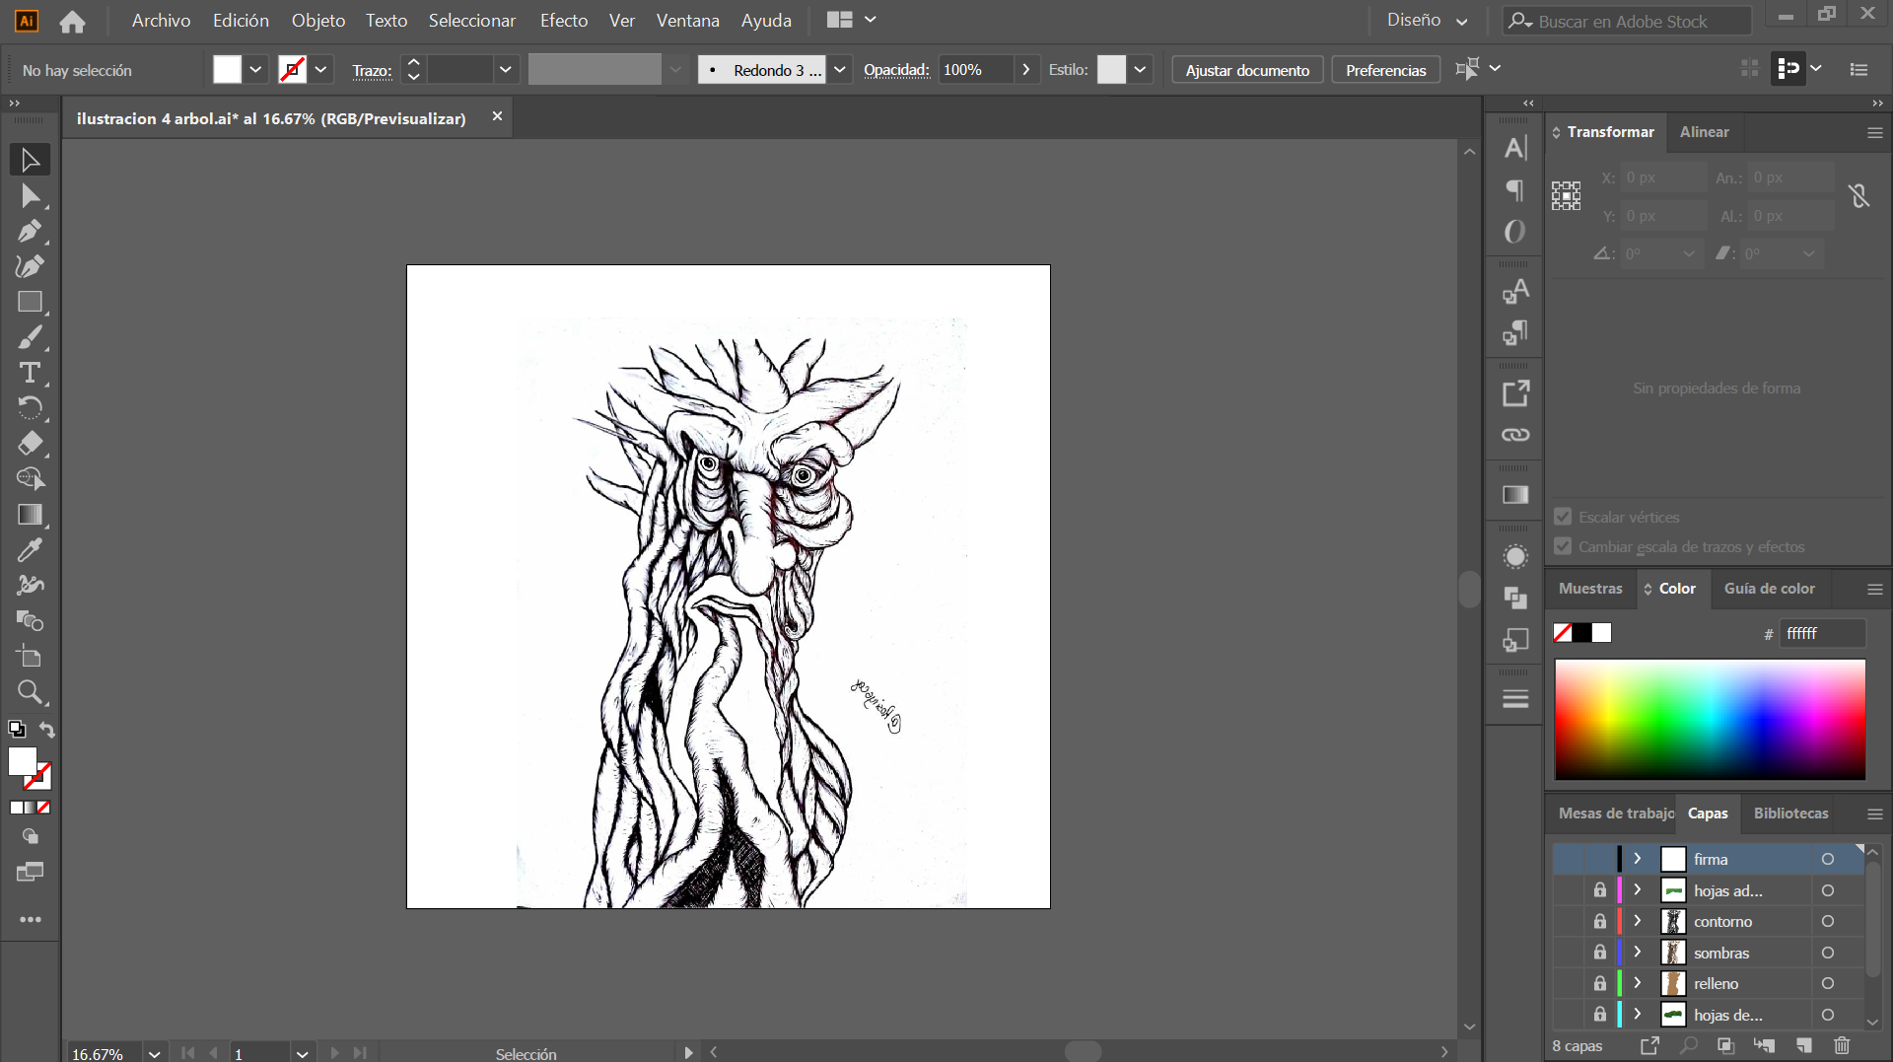Select the Zoom magnifier tool
1893x1062 pixels.
tap(30, 692)
